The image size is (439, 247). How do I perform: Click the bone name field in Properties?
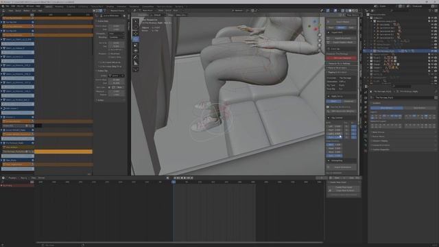tap(404, 97)
